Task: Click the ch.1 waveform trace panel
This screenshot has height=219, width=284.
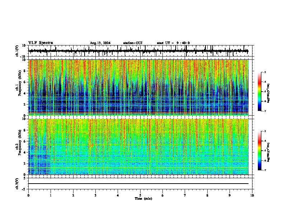Action: (140, 51)
